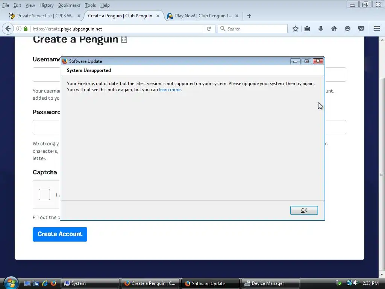This screenshot has width=385, height=289.
Task: Show bookmarks list icon
Action: (x=307, y=29)
